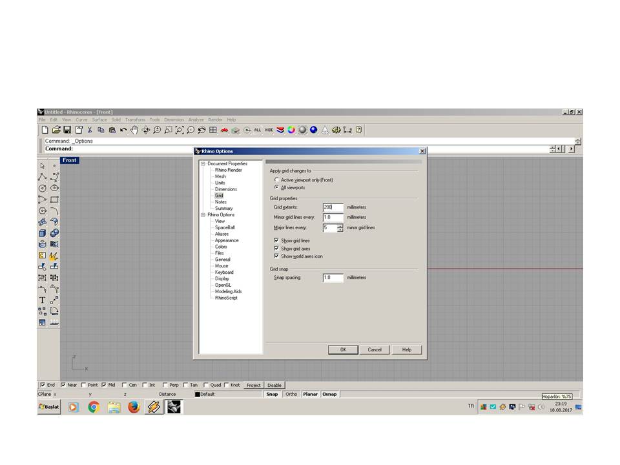This screenshot has height=465, width=620.
Task: Open the Dimension menu
Action: 174,120
